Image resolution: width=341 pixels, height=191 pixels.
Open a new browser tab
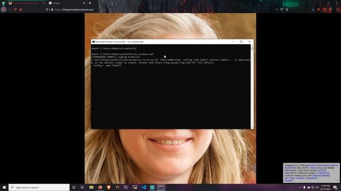pos(90,3)
